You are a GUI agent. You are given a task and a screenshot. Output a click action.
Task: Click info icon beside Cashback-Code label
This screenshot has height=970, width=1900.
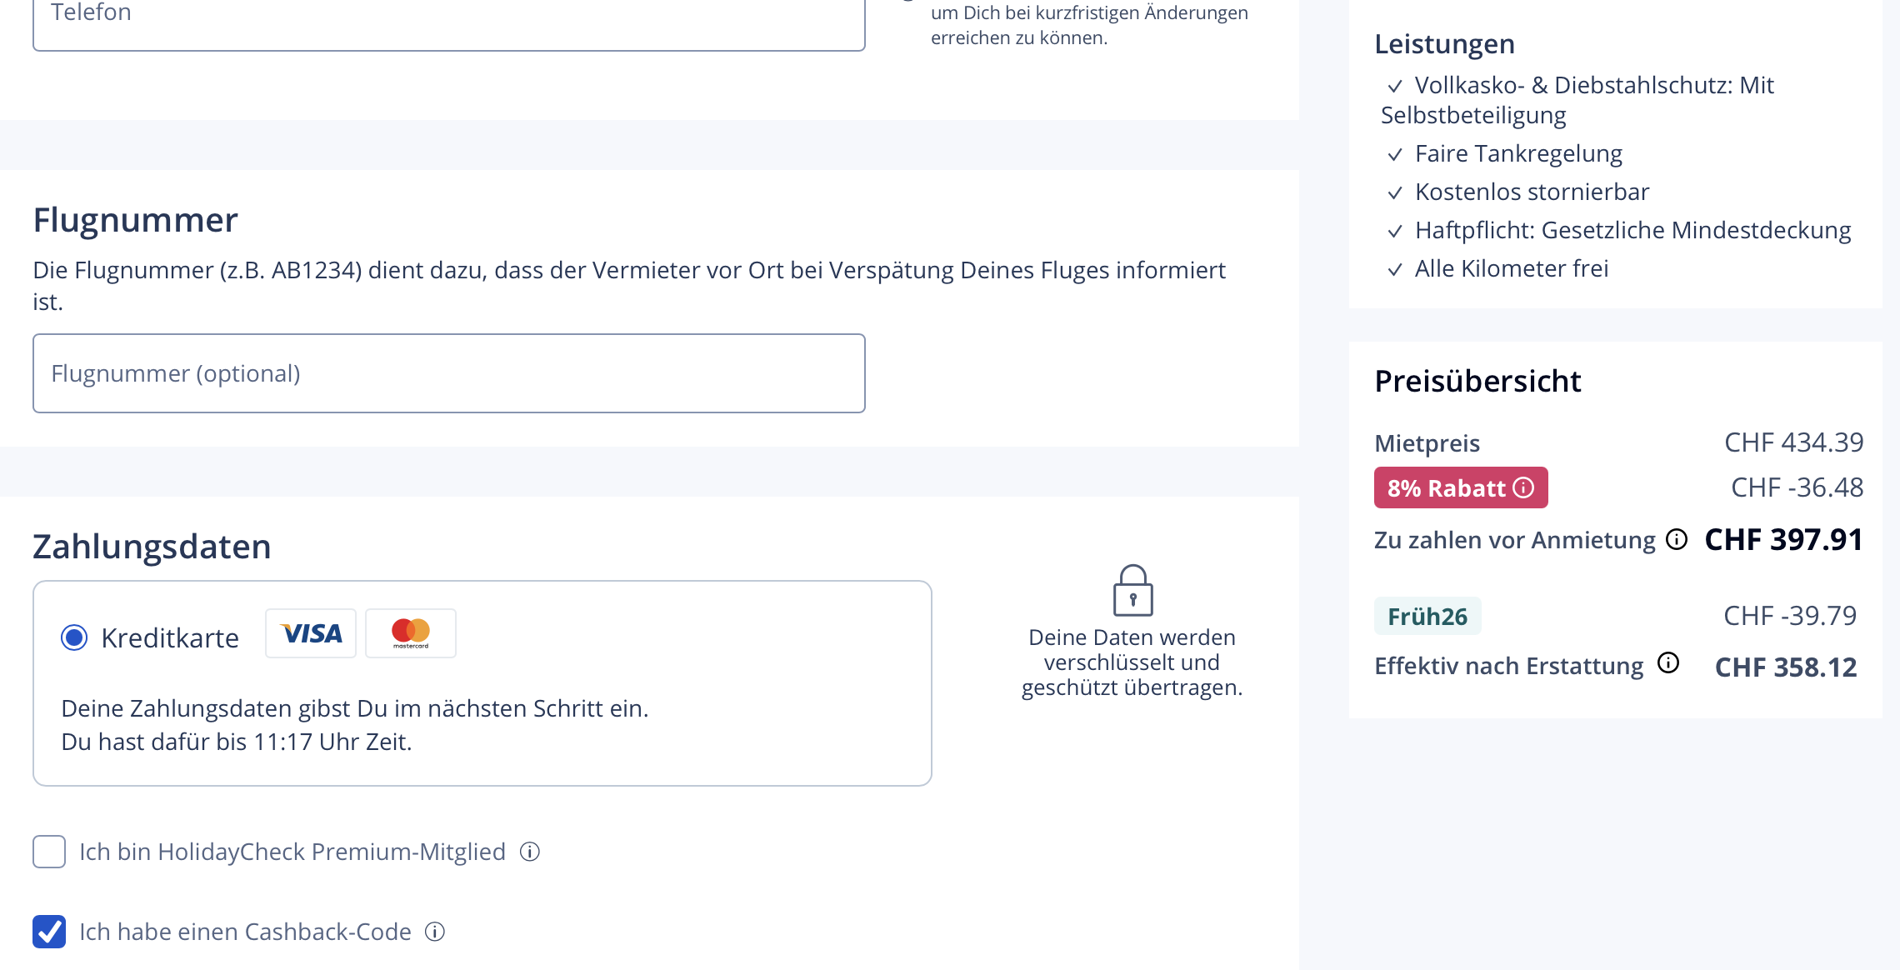[x=435, y=932]
